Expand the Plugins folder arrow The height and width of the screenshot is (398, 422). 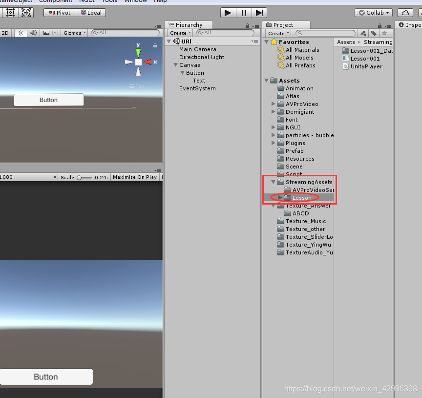[x=273, y=143]
